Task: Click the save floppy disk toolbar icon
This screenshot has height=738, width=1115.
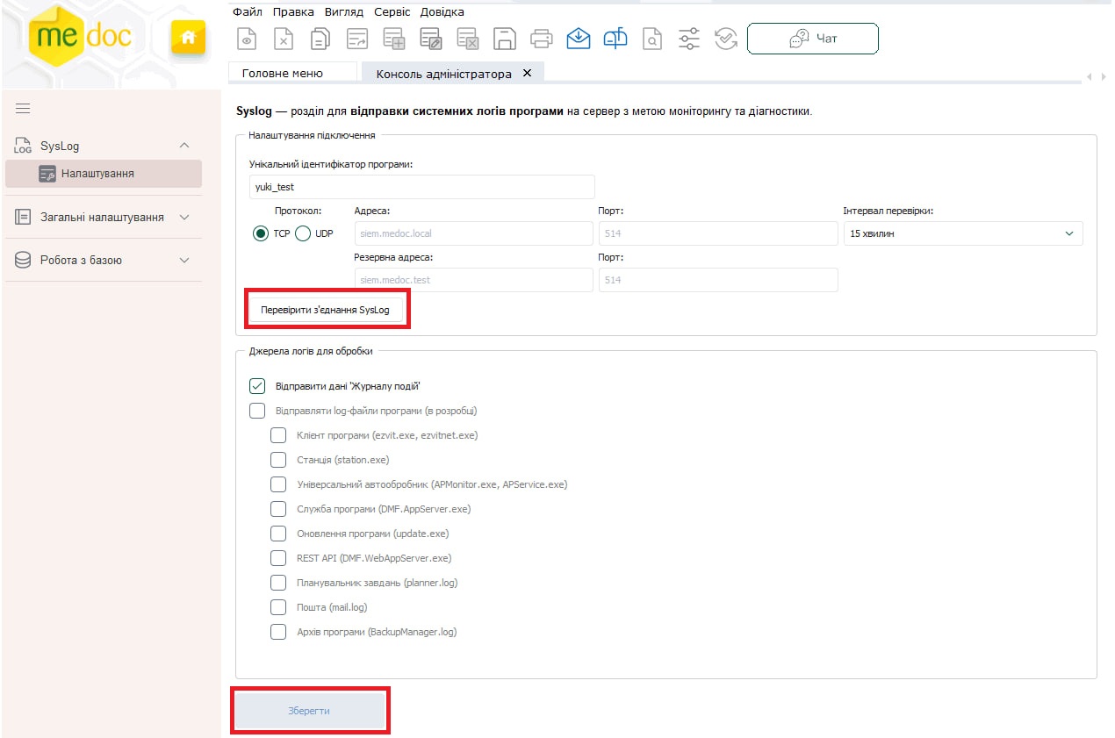Action: (504, 39)
